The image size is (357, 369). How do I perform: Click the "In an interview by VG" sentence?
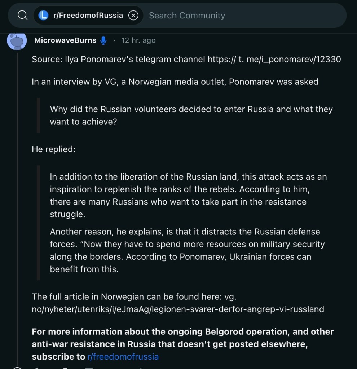[x=175, y=82]
